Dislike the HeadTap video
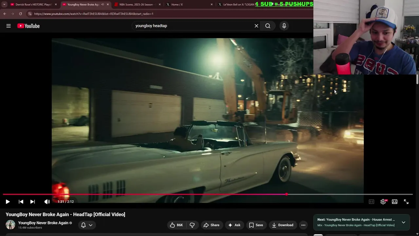419x236 pixels. [192, 225]
